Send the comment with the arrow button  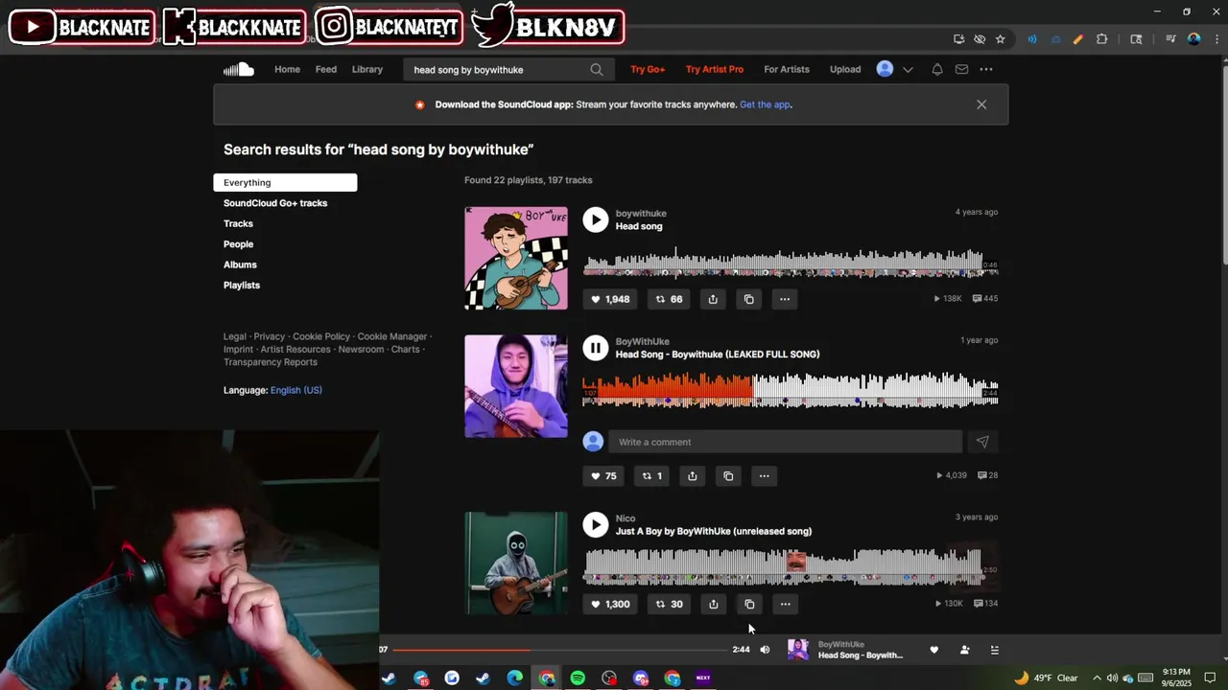982,442
